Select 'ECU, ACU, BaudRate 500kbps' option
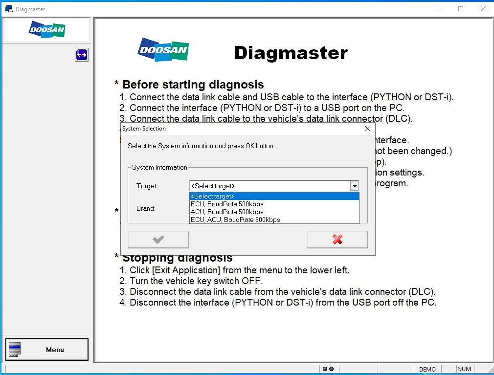This screenshot has width=494, height=375. pos(274,220)
